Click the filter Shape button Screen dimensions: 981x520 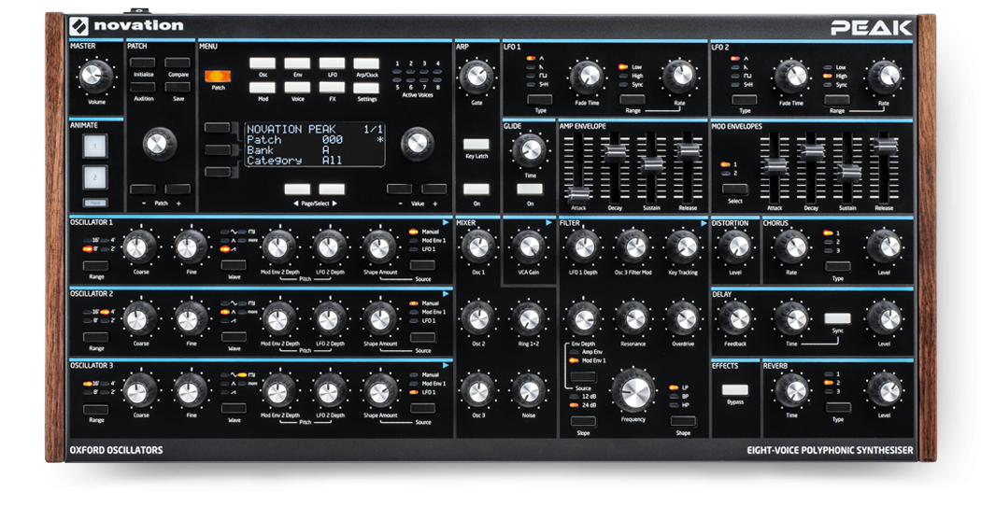pos(683,421)
